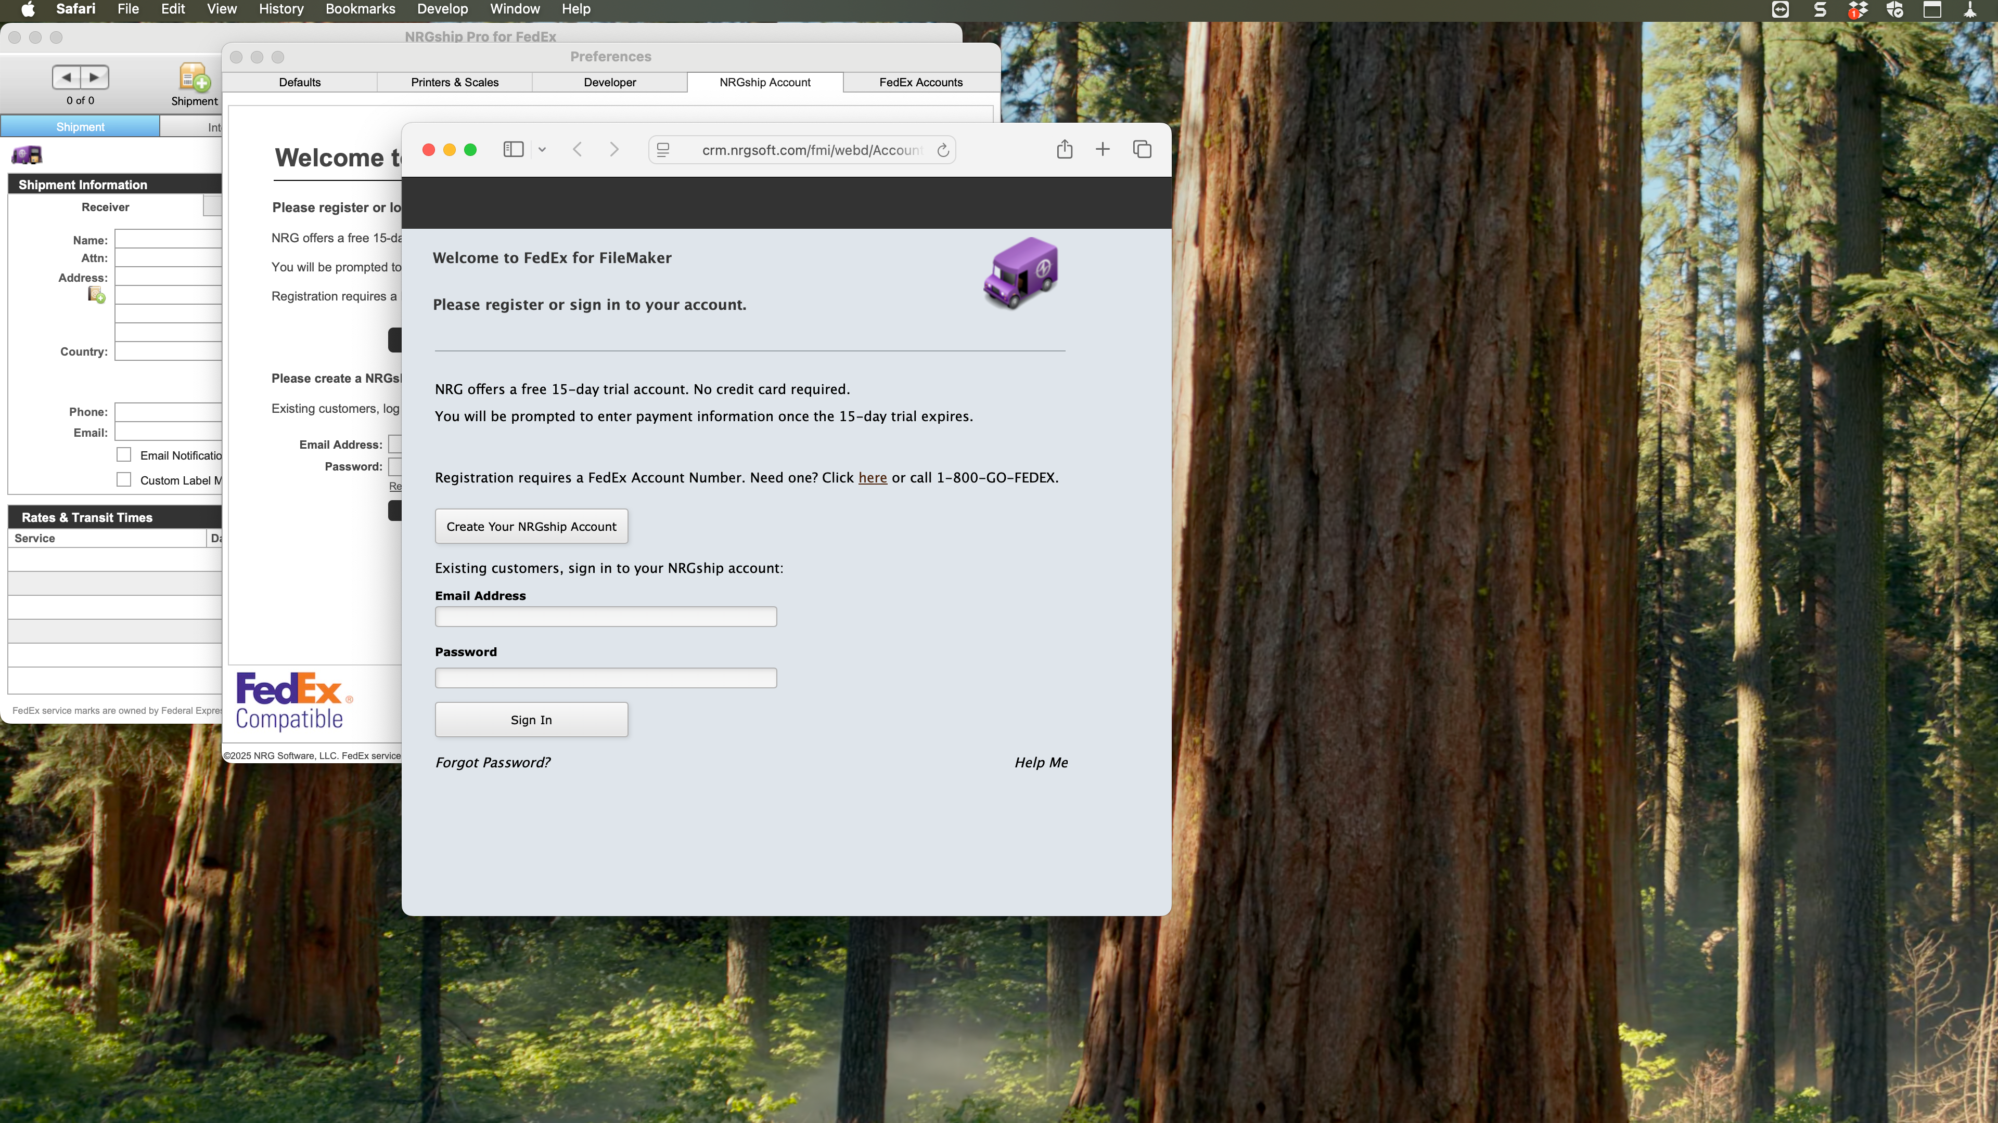This screenshot has width=1998, height=1123.
Task: Open the Developer preferences tab
Action: point(610,82)
